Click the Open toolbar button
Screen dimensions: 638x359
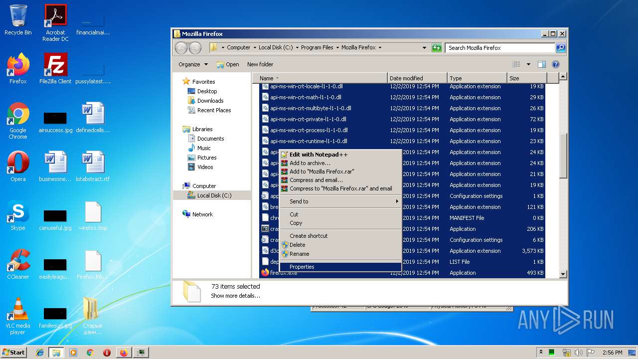[228, 64]
